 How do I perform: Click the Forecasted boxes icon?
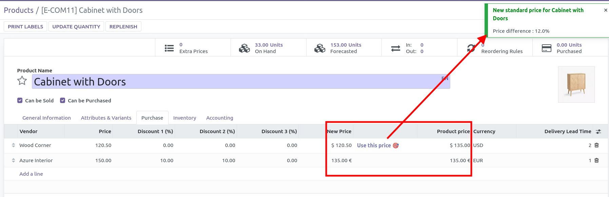[320, 48]
